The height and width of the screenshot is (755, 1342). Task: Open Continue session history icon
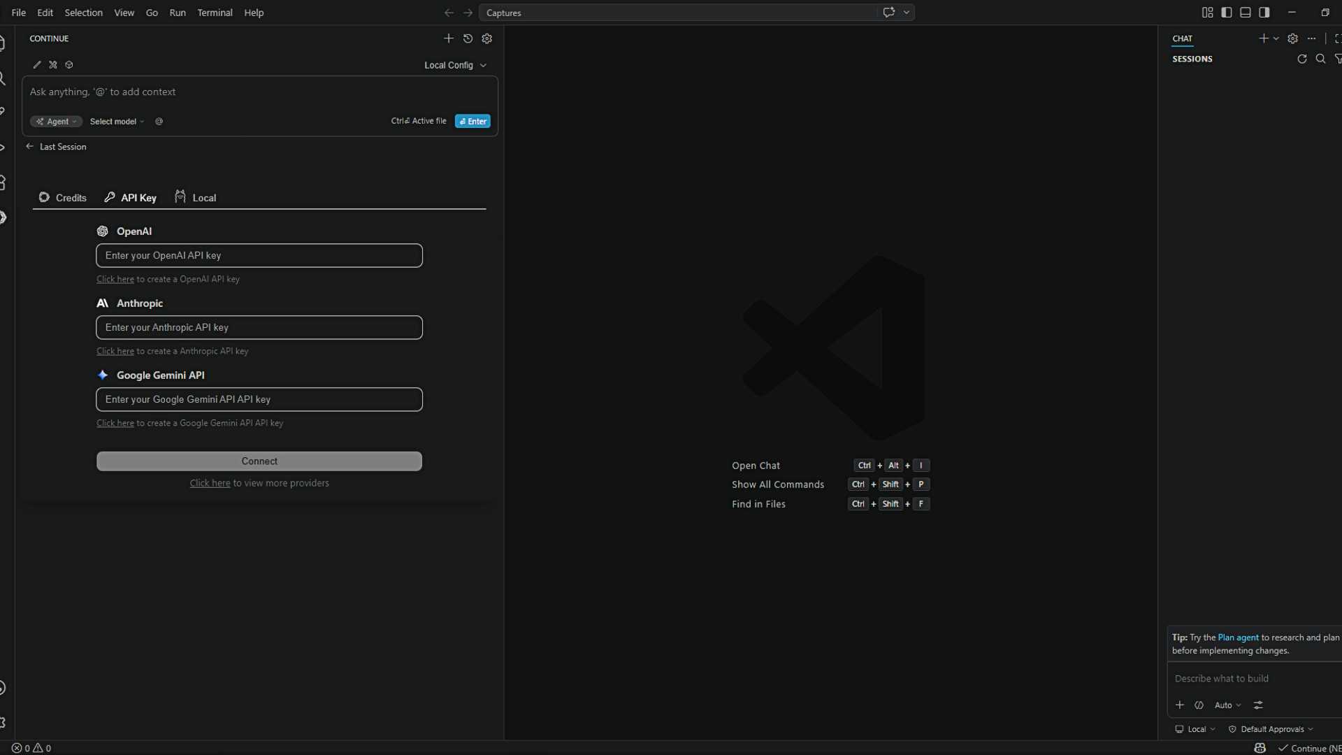pyautogui.click(x=468, y=38)
